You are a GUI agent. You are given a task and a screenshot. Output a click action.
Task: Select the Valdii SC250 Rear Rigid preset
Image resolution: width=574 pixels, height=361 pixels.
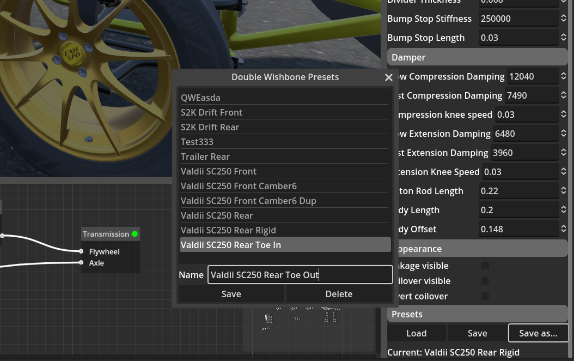(x=284, y=230)
